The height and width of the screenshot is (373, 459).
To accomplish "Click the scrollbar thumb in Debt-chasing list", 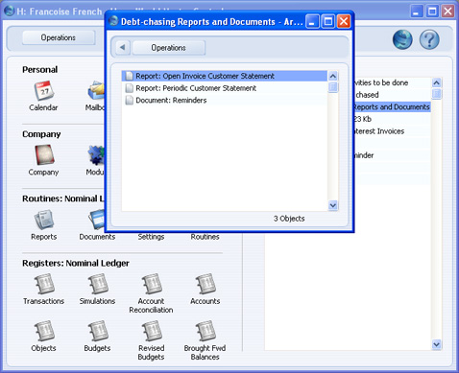I will click(333, 87).
